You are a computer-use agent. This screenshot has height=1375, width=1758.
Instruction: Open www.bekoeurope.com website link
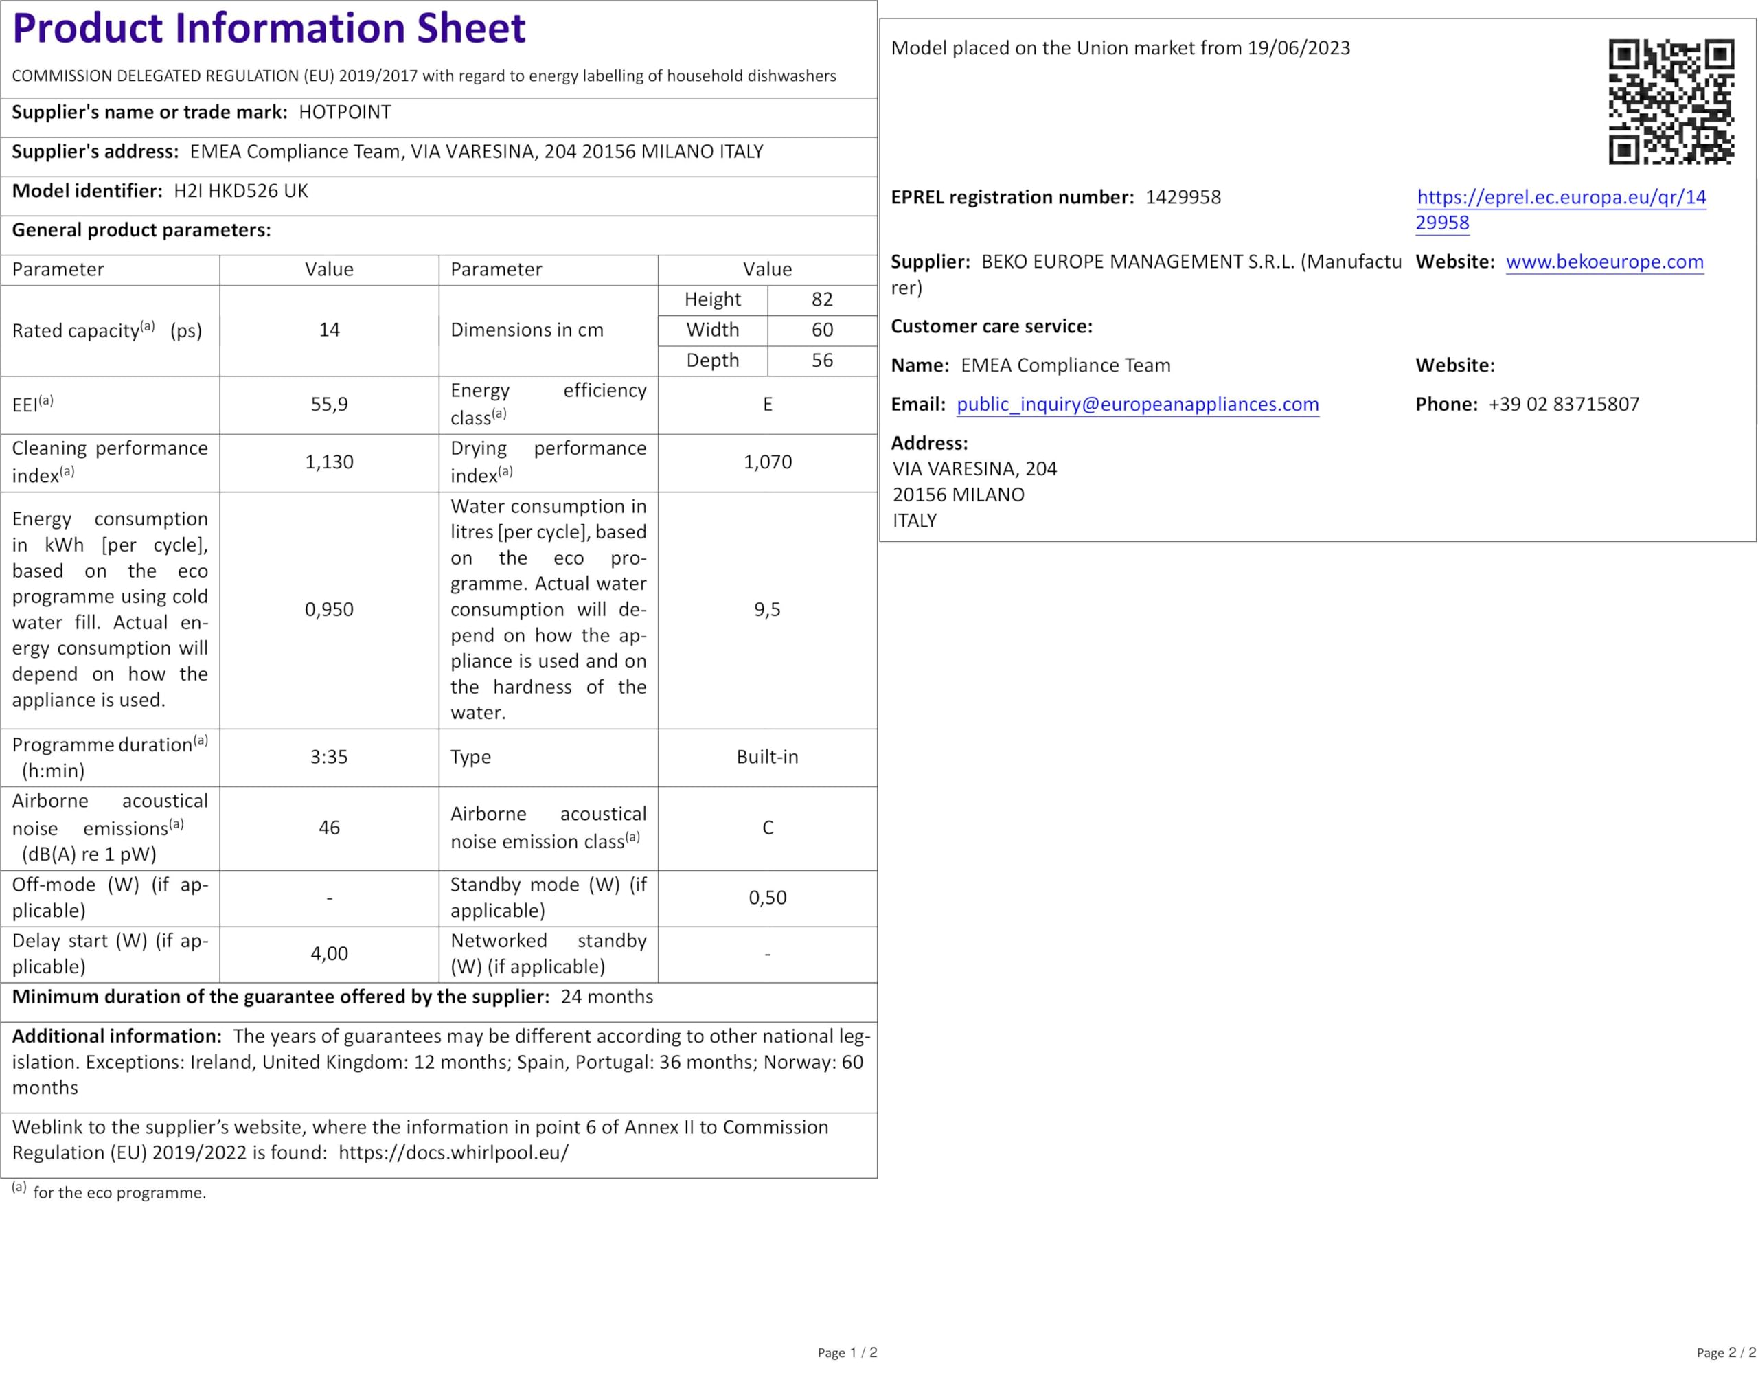pos(1604,262)
